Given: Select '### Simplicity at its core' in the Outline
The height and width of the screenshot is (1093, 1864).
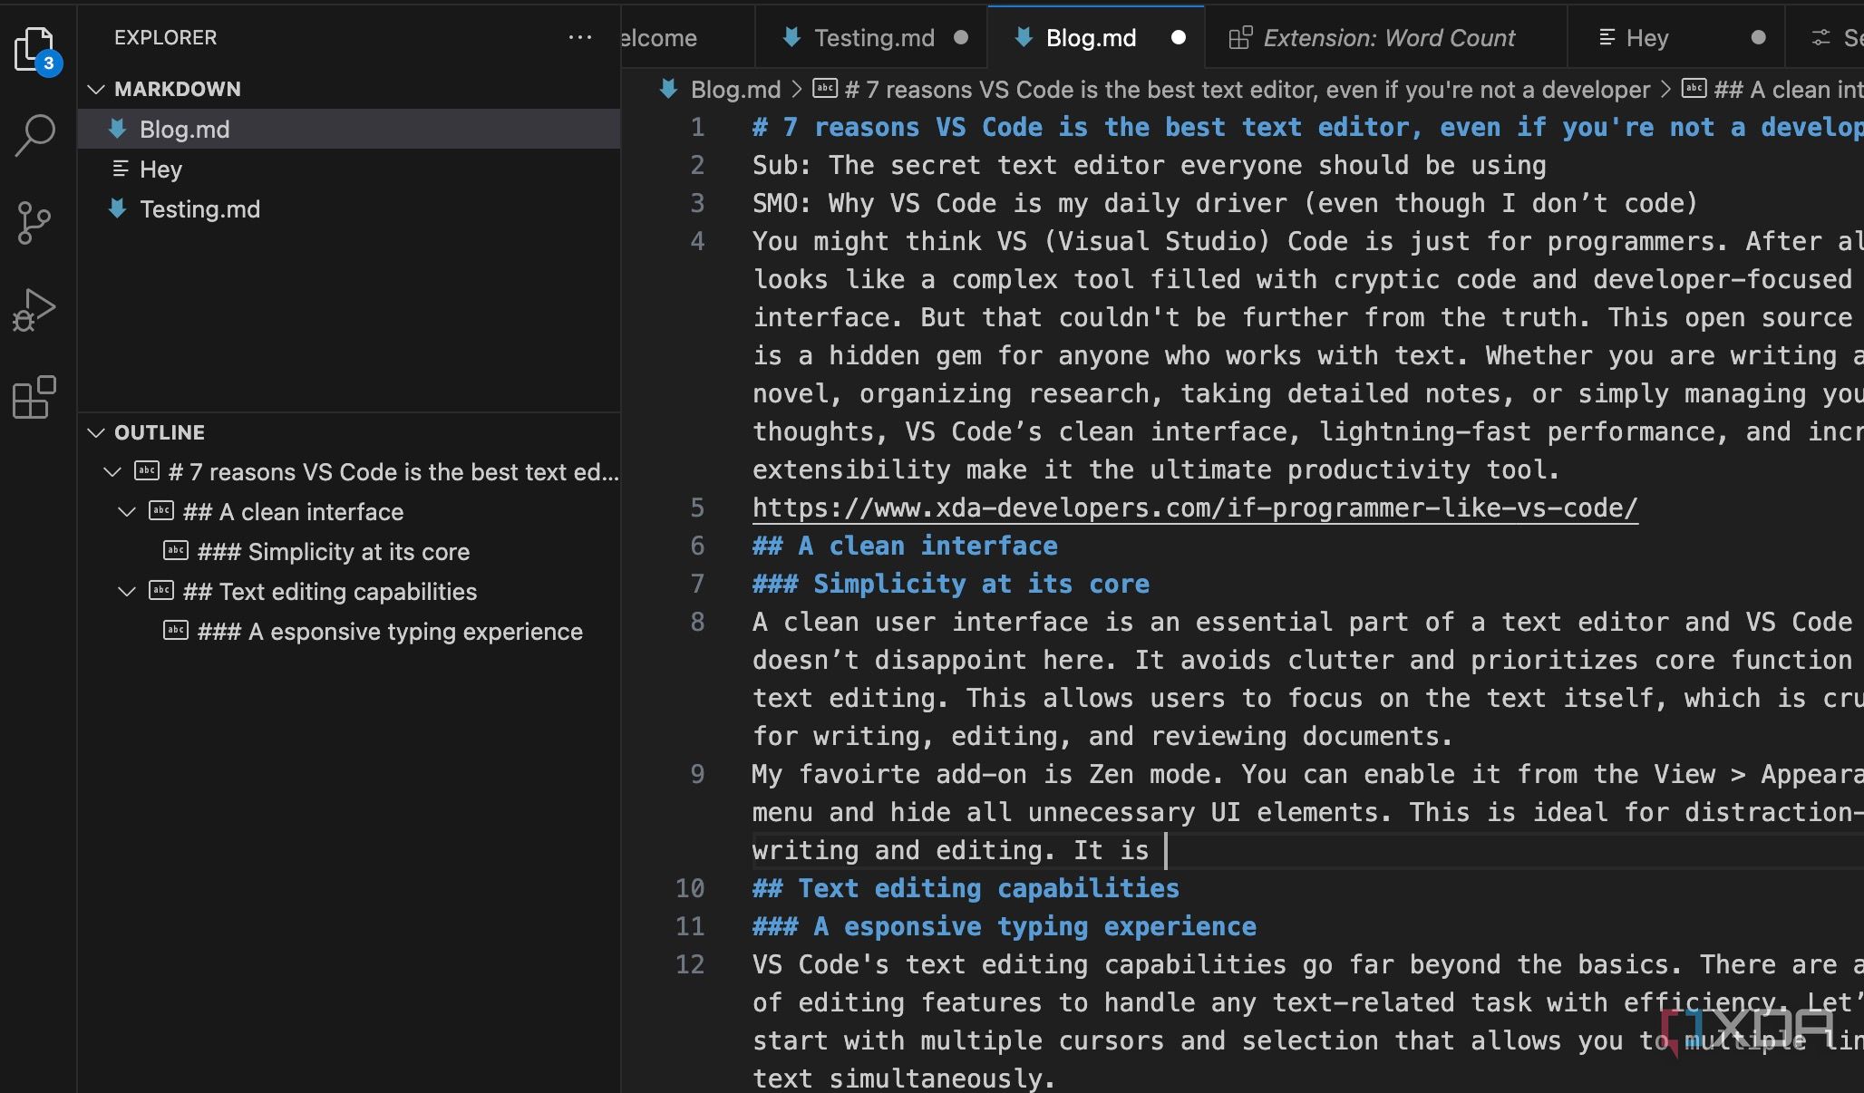Looking at the screenshot, I should [334, 552].
